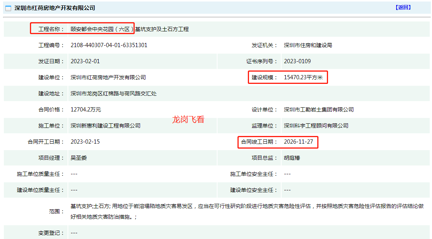Click the window icon beside the company title
This screenshot has height=239, width=432.
(x=8, y=8)
